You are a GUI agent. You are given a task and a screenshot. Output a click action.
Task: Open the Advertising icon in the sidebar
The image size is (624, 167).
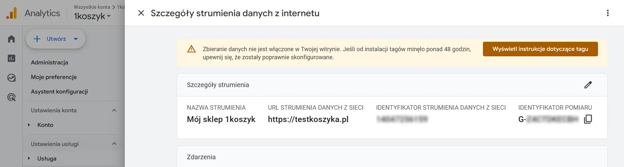click(x=11, y=97)
